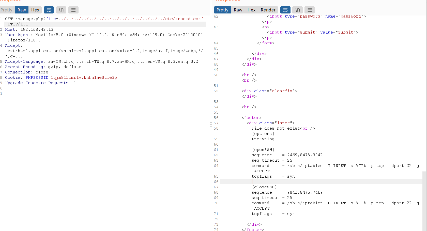Click 'File does not exist' response text
The width and height of the screenshot is (427, 231).
[x=276, y=128]
